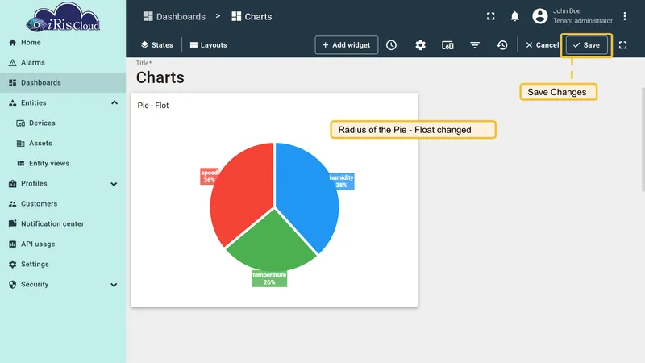Open dashboard States
This screenshot has height=363, width=645.
(156, 45)
